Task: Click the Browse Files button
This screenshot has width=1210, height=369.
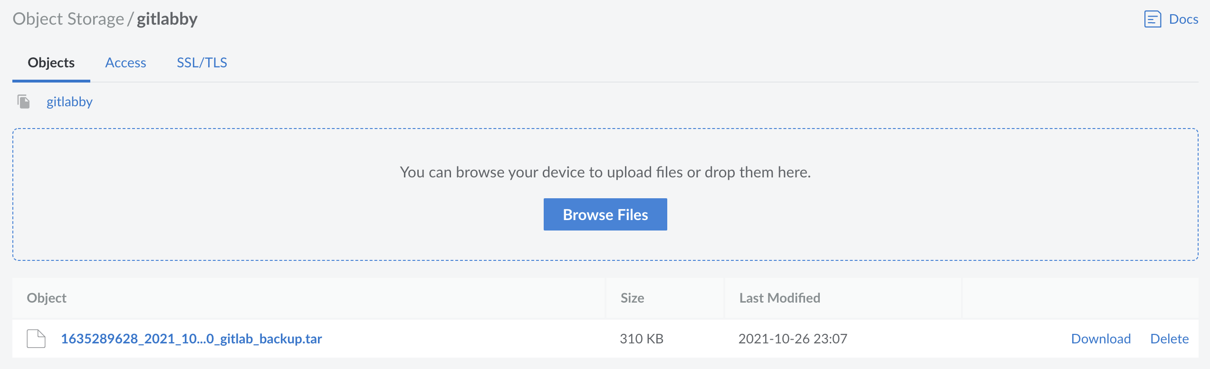Action: click(x=605, y=214)
